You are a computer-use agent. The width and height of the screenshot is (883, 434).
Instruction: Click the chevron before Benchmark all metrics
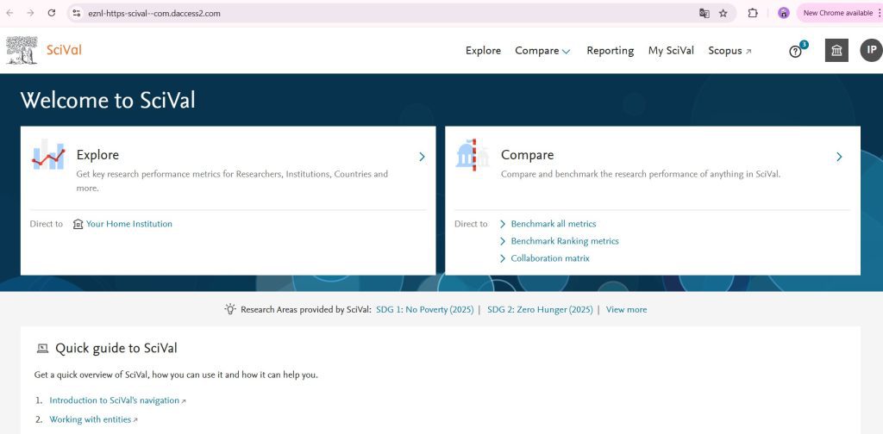tap(503, 224)
